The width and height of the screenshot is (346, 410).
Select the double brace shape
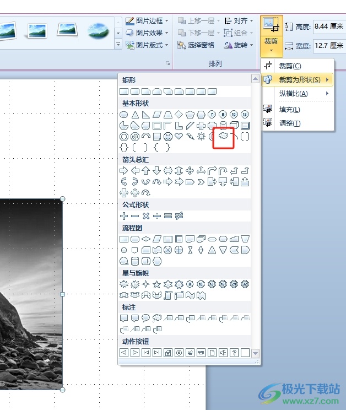tap(123, 148)
